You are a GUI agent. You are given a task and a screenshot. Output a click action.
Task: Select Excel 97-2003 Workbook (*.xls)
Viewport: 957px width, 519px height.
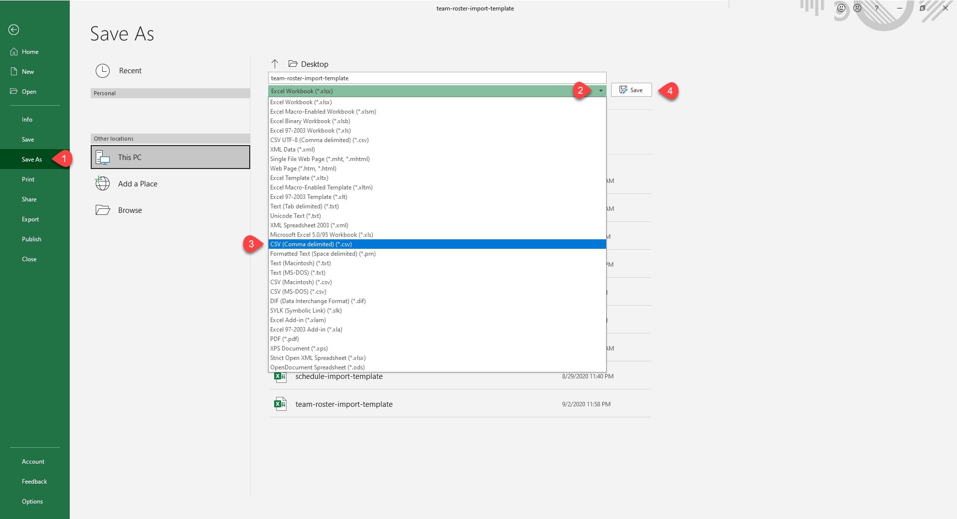pyautogui.click(x=437, y=131)
